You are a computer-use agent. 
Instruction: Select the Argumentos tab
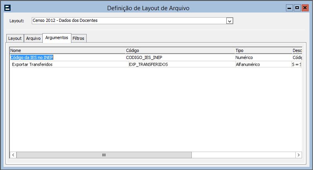point(57,38)
